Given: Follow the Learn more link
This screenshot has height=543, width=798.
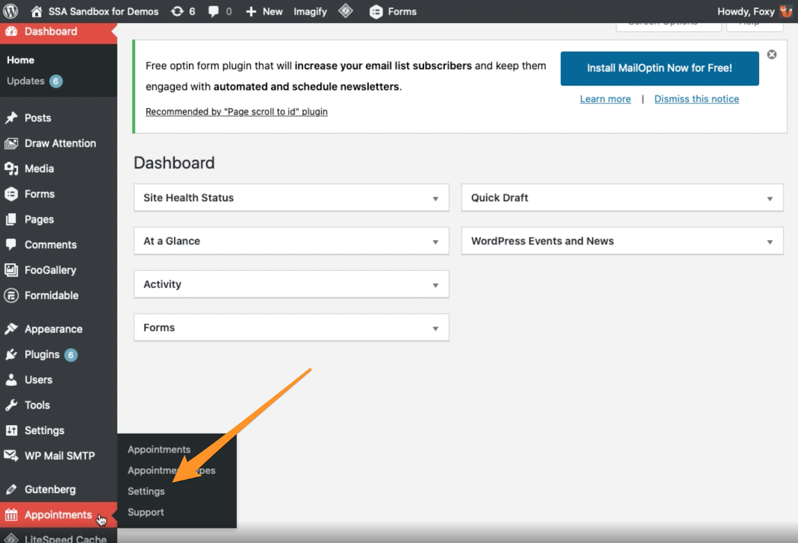Looking at the screenshot, I should 605,99.
